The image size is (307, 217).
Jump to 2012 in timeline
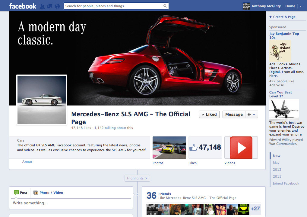tap(277, 170)
